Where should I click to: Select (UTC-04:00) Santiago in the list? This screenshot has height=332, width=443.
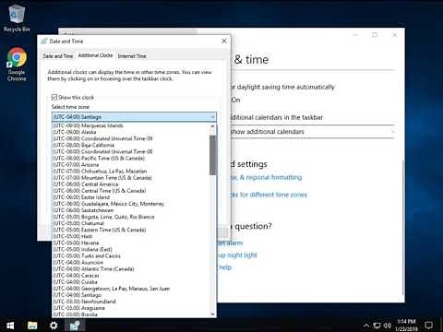131,295
